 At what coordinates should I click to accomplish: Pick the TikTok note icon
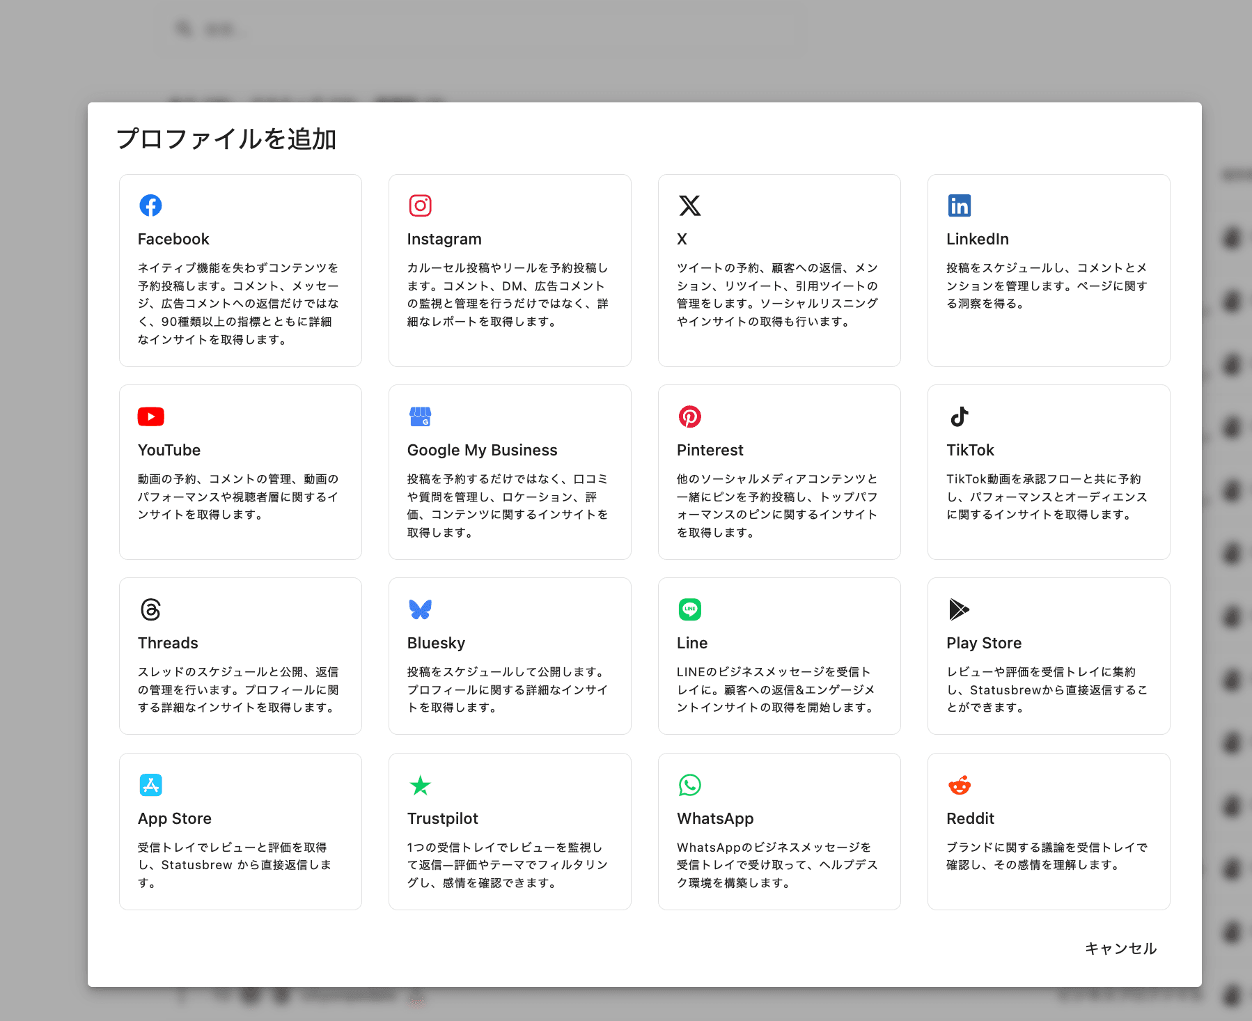[959, 416]
